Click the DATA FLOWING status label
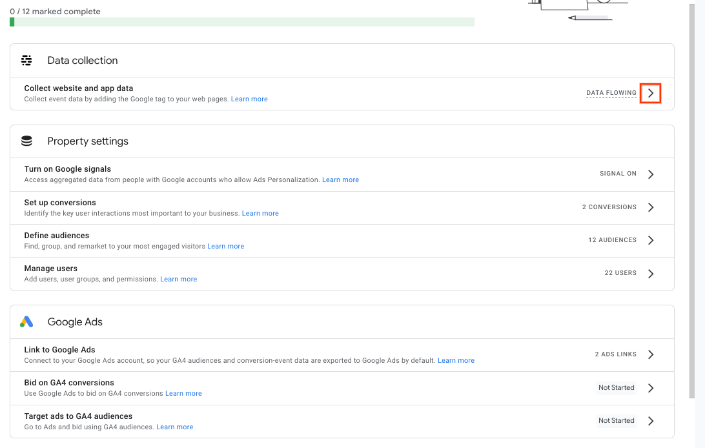 (611, 93)
